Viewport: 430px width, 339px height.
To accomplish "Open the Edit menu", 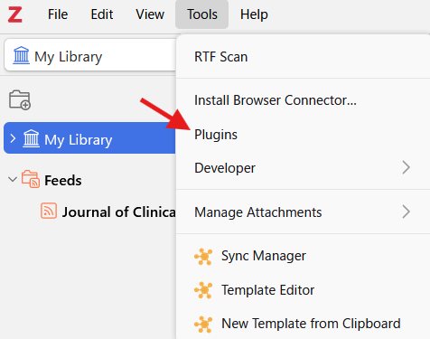I will (x=102, y=14).
